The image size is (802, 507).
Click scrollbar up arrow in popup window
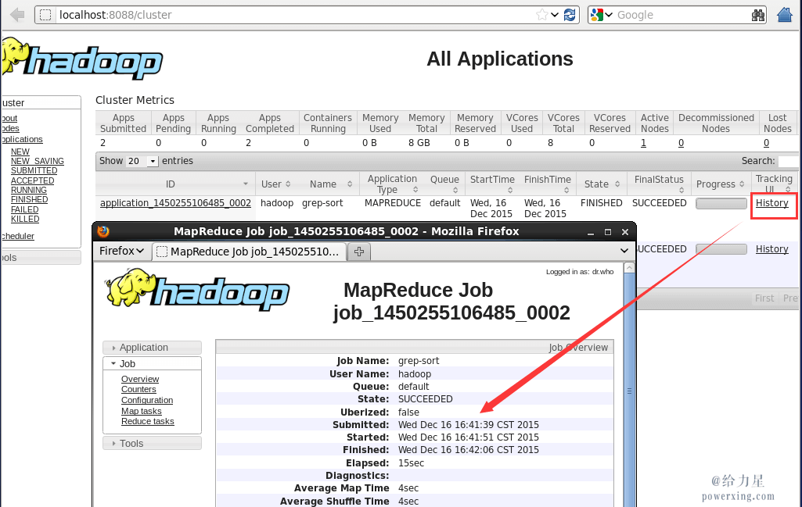coord(629,267)
